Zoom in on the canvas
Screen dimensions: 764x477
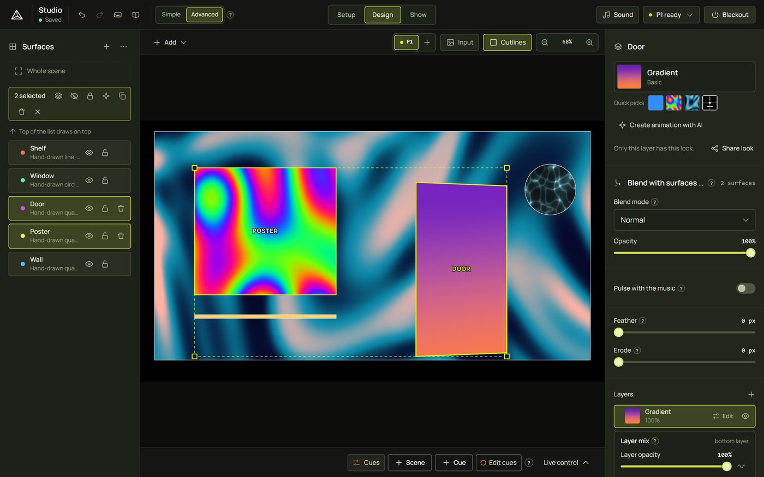click(589, 43)
